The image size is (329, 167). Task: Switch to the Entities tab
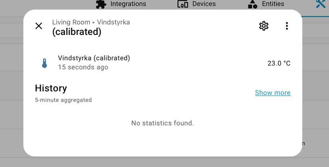tap(273, 4)
